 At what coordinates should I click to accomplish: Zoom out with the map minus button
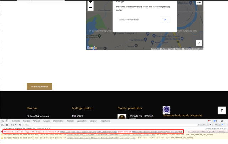click(90, 7)
